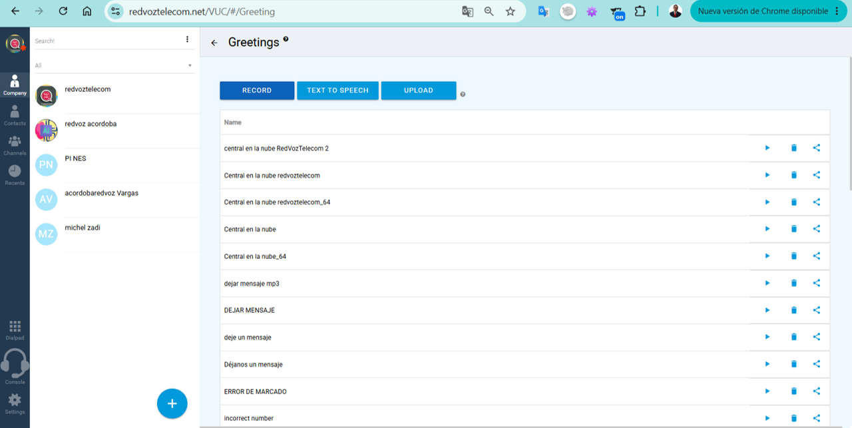Open TEXT TO SPEECH greeting creator
The width and height of the screenshot is (852, 428).
tap(337, 91)
